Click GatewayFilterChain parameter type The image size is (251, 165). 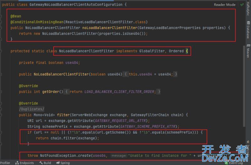(x=150, y=115)
